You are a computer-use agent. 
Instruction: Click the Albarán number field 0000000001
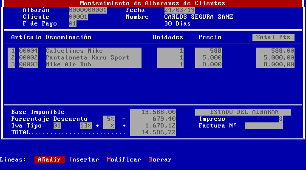click(88, 10)
